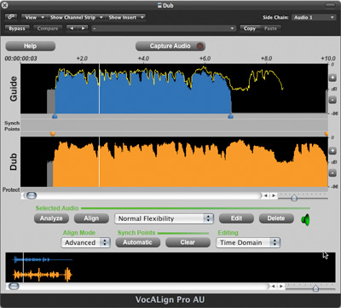Click the +4.0 time ruler label

pos(143,58)
